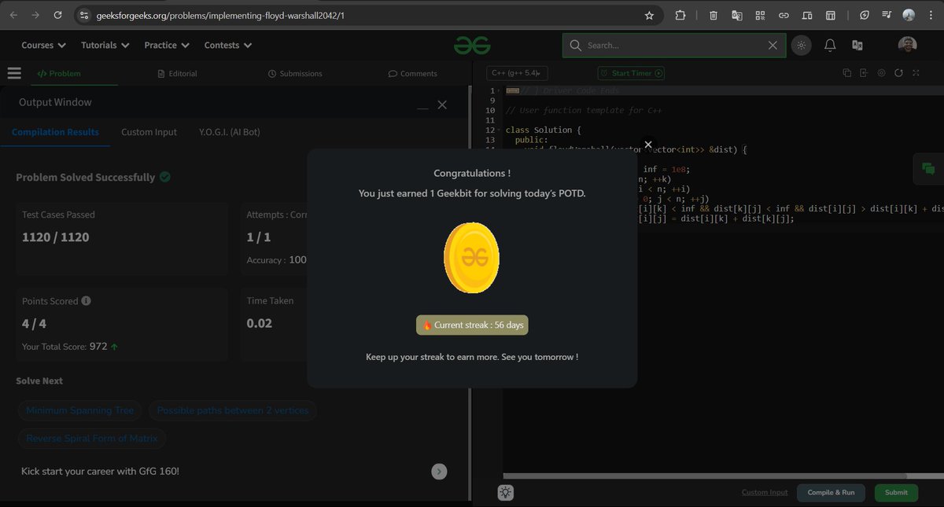Image resolution: width=944 pixels, height=507 pixels.
Task: Select the Custom Input tab
Action: (x=149, y=132)
